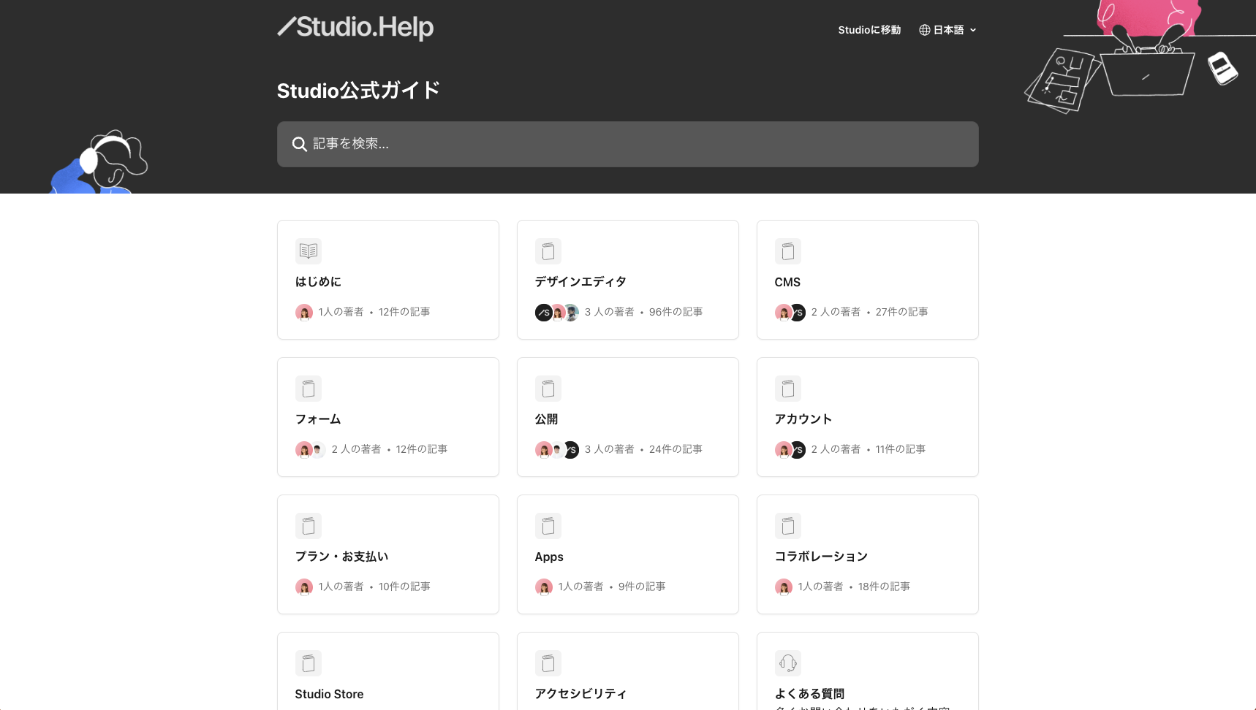Screen dimensions: 1256x710
Task: Click author avatar on コラボレーション card
Action: click(784, 587)
